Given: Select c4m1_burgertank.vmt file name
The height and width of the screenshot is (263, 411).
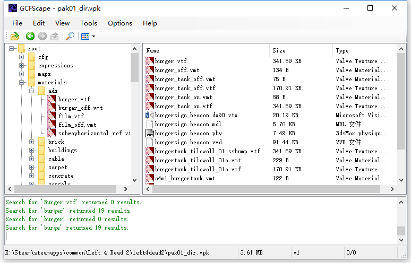Looking at the screenshot, I should click(185, 178).
